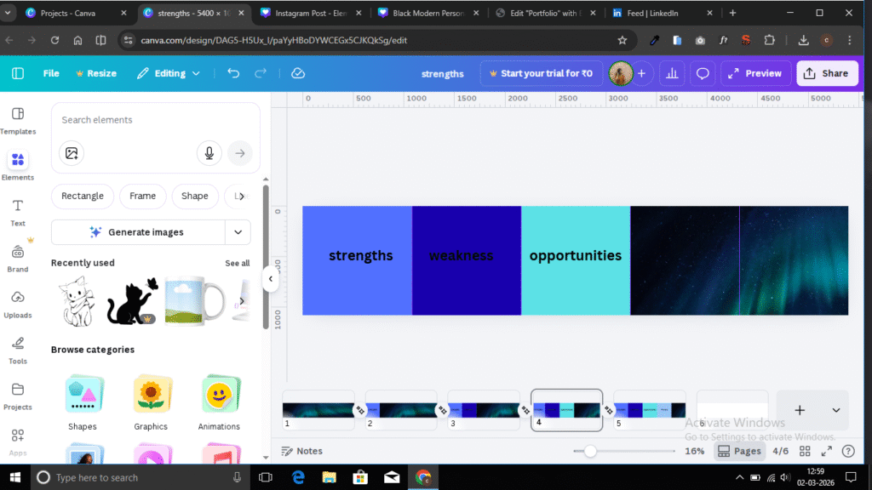Click the cloud save status icon

pos(298,73)
